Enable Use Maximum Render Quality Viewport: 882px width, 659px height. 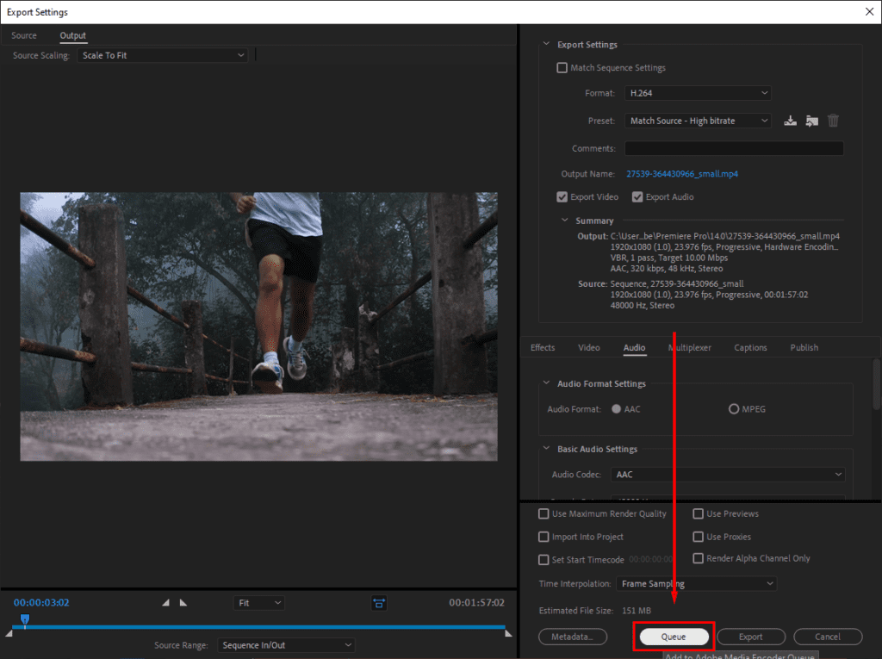coord(543,513)
